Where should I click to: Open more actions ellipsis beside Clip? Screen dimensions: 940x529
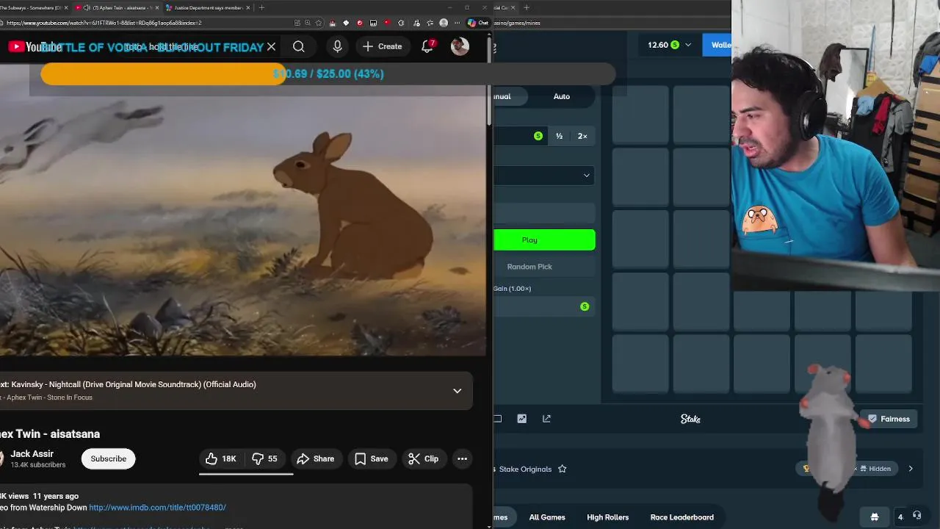pos(462,458)
